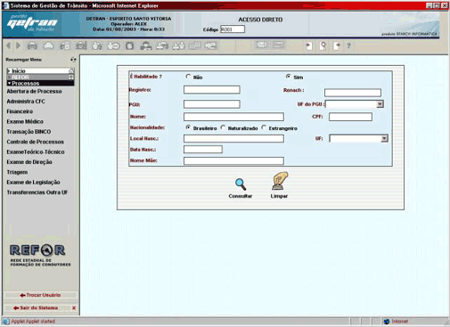450x327 pixels.
Task: Open ExameTeórico-Técnico menu item
Action: (x=36, y=151)
